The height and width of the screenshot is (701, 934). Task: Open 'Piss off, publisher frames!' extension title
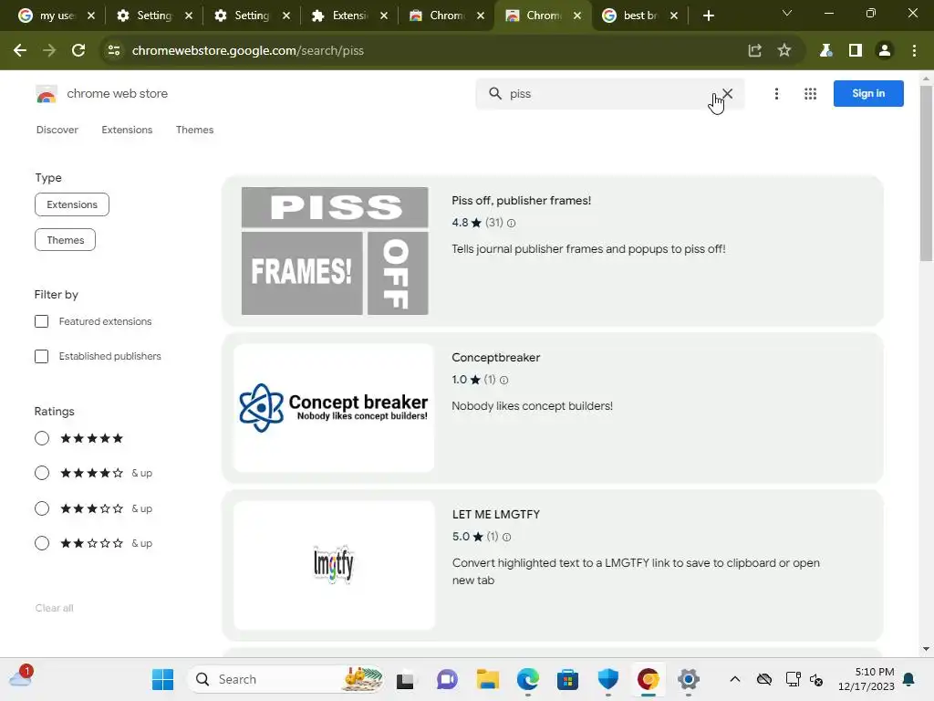(521, 201)
